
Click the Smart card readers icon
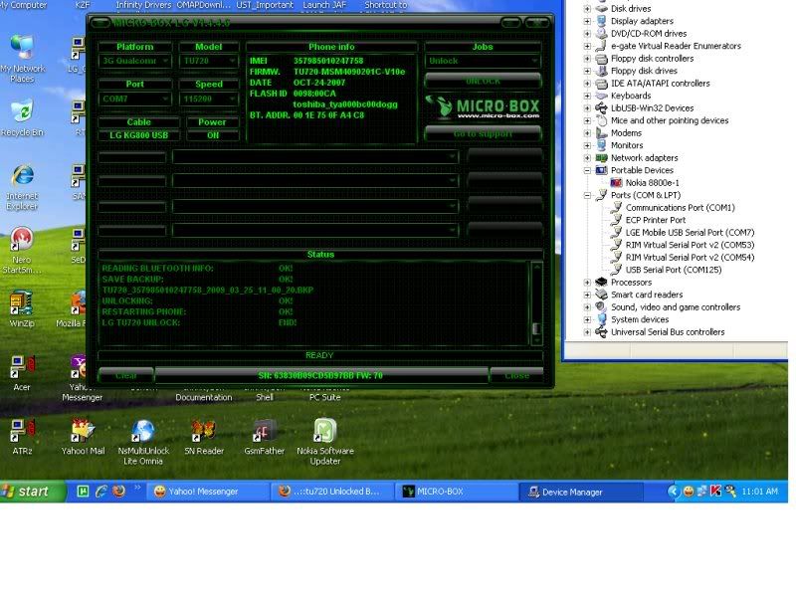coord(602,295)
